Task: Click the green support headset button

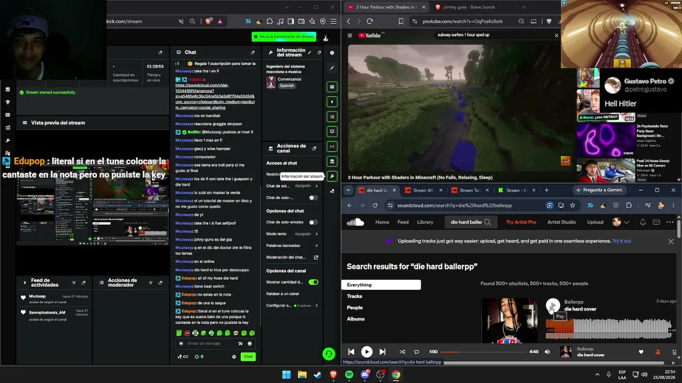Action: [329, 353]
